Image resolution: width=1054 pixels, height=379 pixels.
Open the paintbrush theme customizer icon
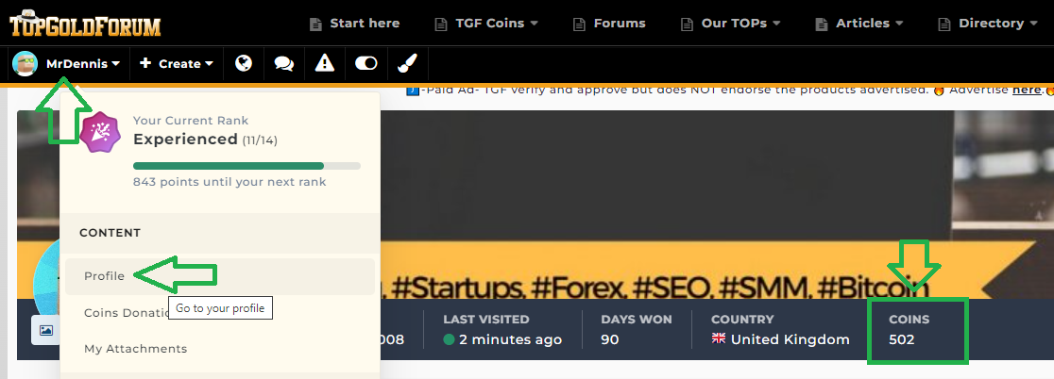tap(406, 63)
